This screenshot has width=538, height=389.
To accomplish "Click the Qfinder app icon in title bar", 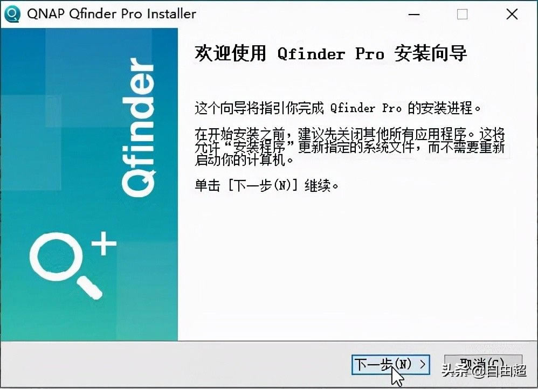I will click(12, 14).
